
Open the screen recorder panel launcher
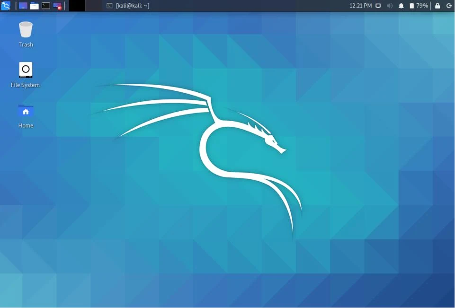[x=57, y=6]
